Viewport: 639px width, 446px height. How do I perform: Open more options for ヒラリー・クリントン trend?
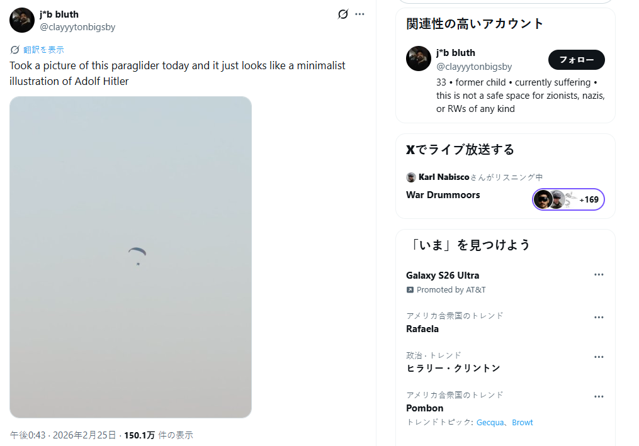tap(599, 357)
